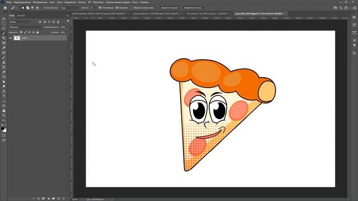Image resolution: width=358 pixels, height=201 pixels.
Task: Toggle lock transparent pixels icon
Action: [21, 32]
